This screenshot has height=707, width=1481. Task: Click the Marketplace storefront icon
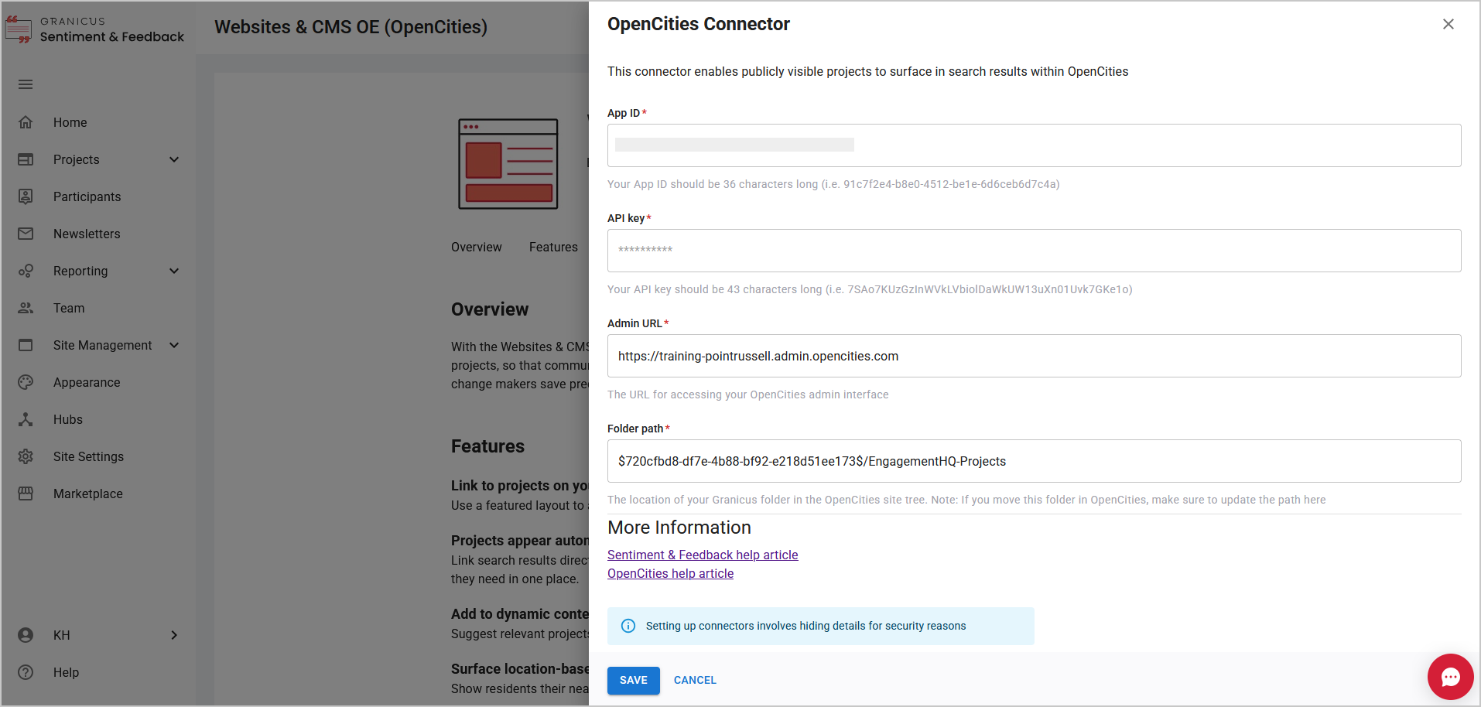[26, 494]
